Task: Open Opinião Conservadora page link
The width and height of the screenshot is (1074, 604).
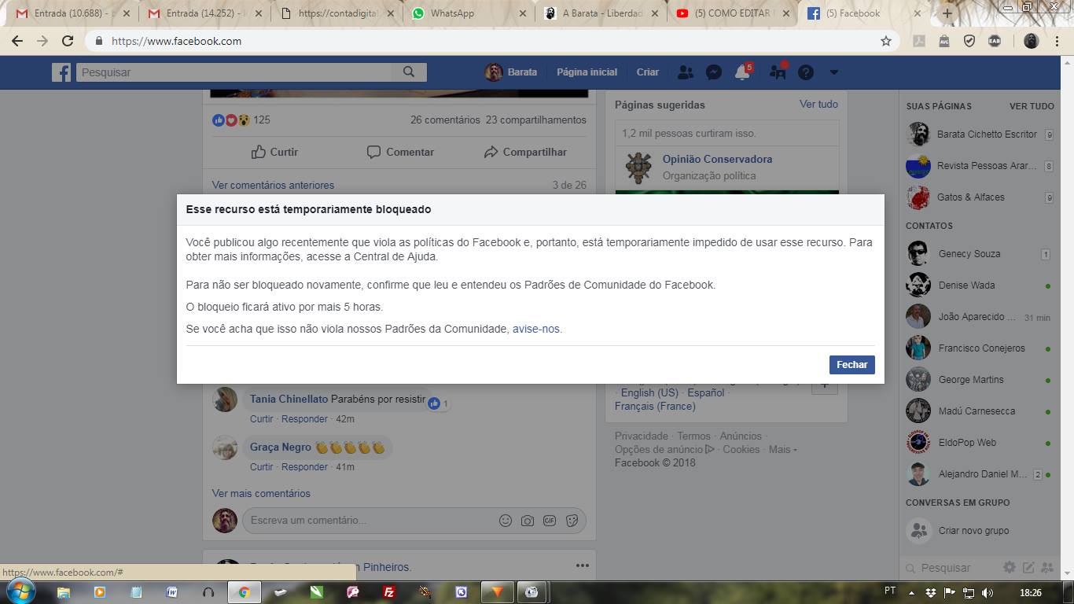Action: 717,159
